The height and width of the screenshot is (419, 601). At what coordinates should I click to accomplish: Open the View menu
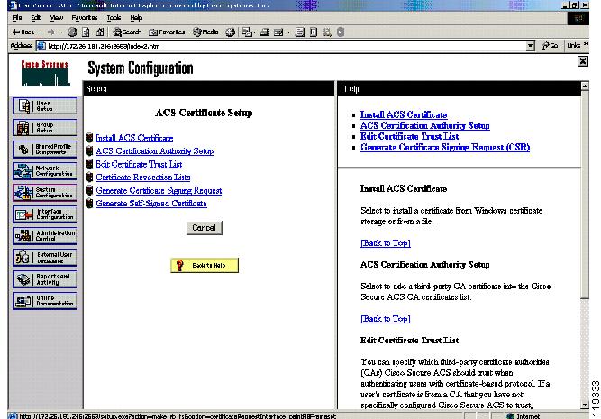57,18
